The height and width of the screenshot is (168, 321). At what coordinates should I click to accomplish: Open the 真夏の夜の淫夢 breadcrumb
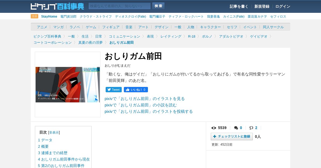point(90,42)
